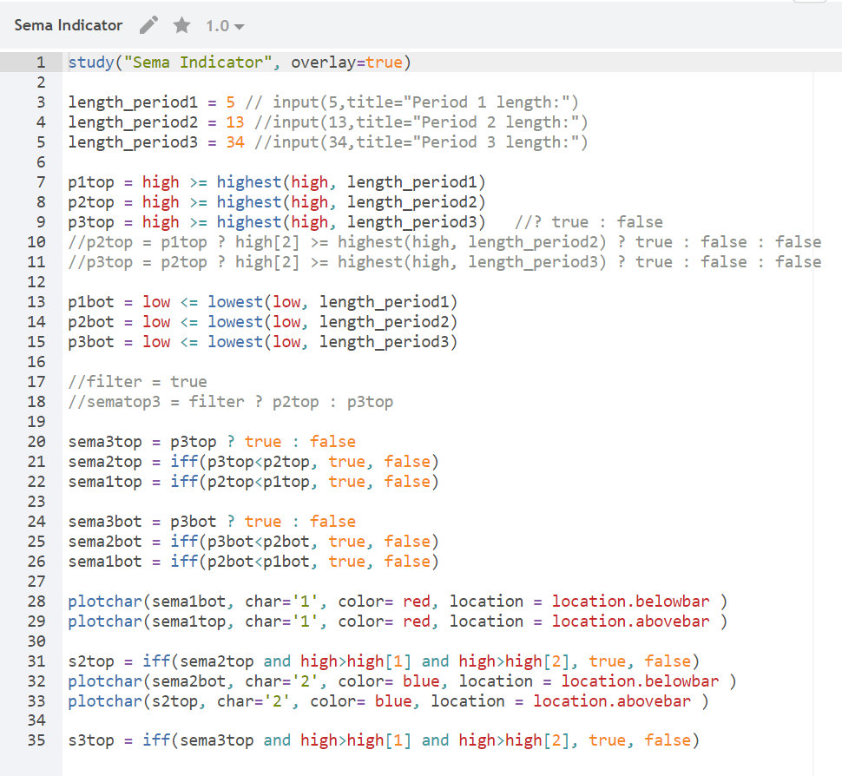Click the length_period3 = 34 line
Image resolution: width=842 pixels, height=776 pixels.
[x=328, y=141]
